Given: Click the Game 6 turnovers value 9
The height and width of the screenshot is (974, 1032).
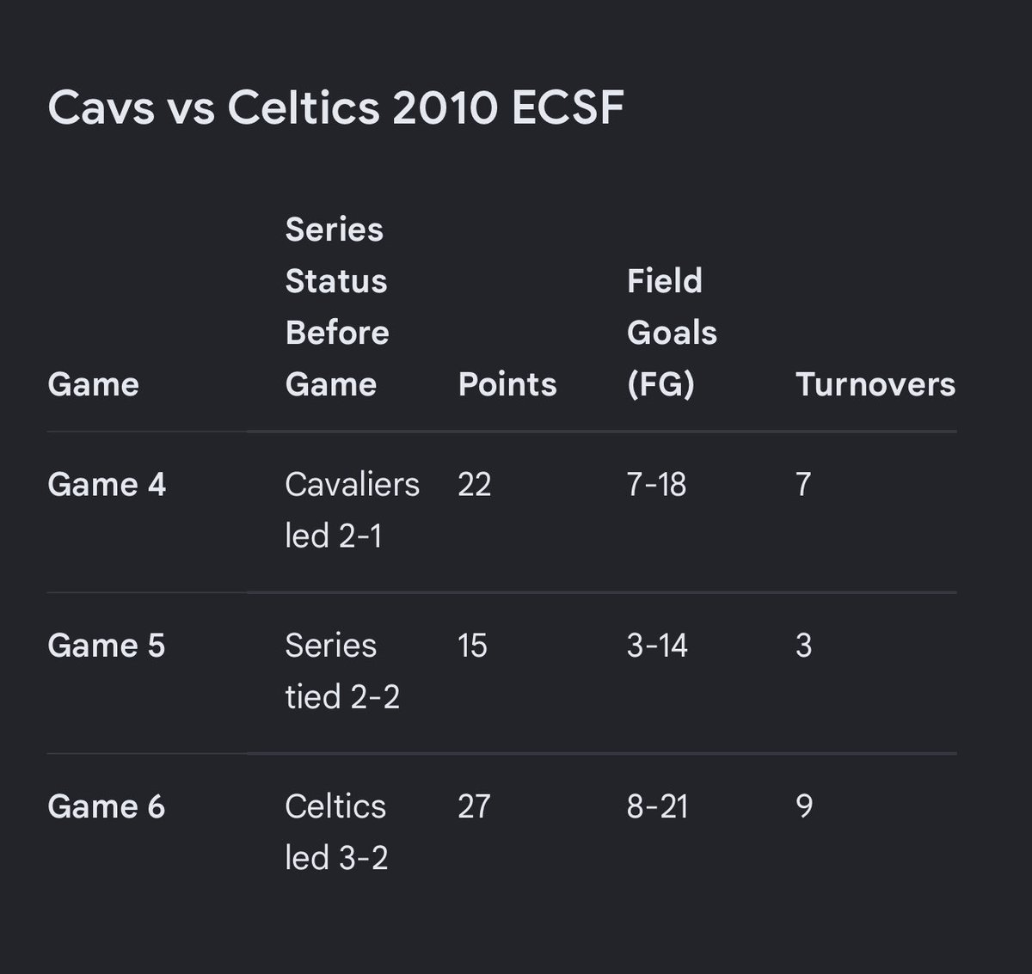Looking at the screenshot, I should click(x=804, y=806).
